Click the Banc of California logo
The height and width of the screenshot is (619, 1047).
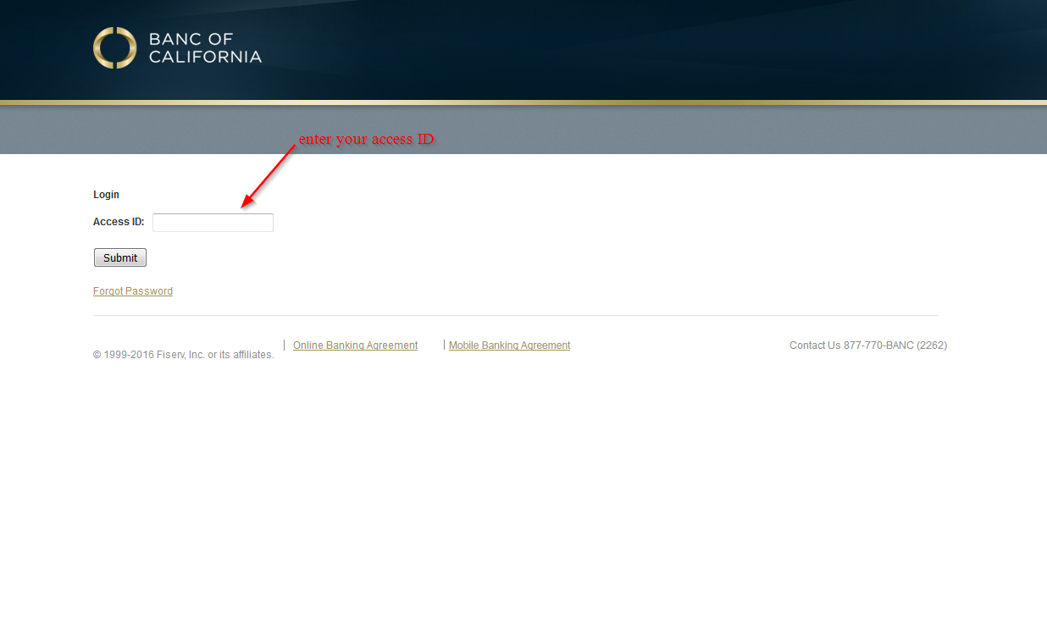tap(177, 48)
